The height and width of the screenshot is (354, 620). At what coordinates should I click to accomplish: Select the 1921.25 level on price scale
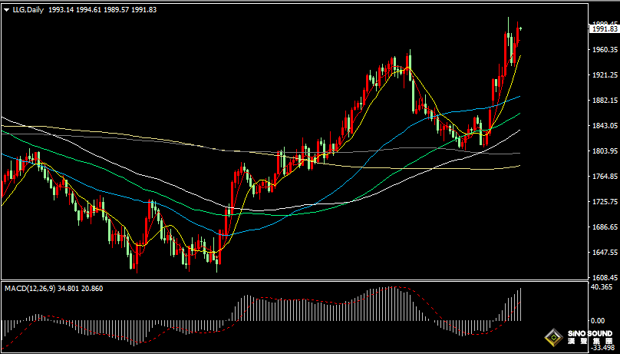pos(603,75)
